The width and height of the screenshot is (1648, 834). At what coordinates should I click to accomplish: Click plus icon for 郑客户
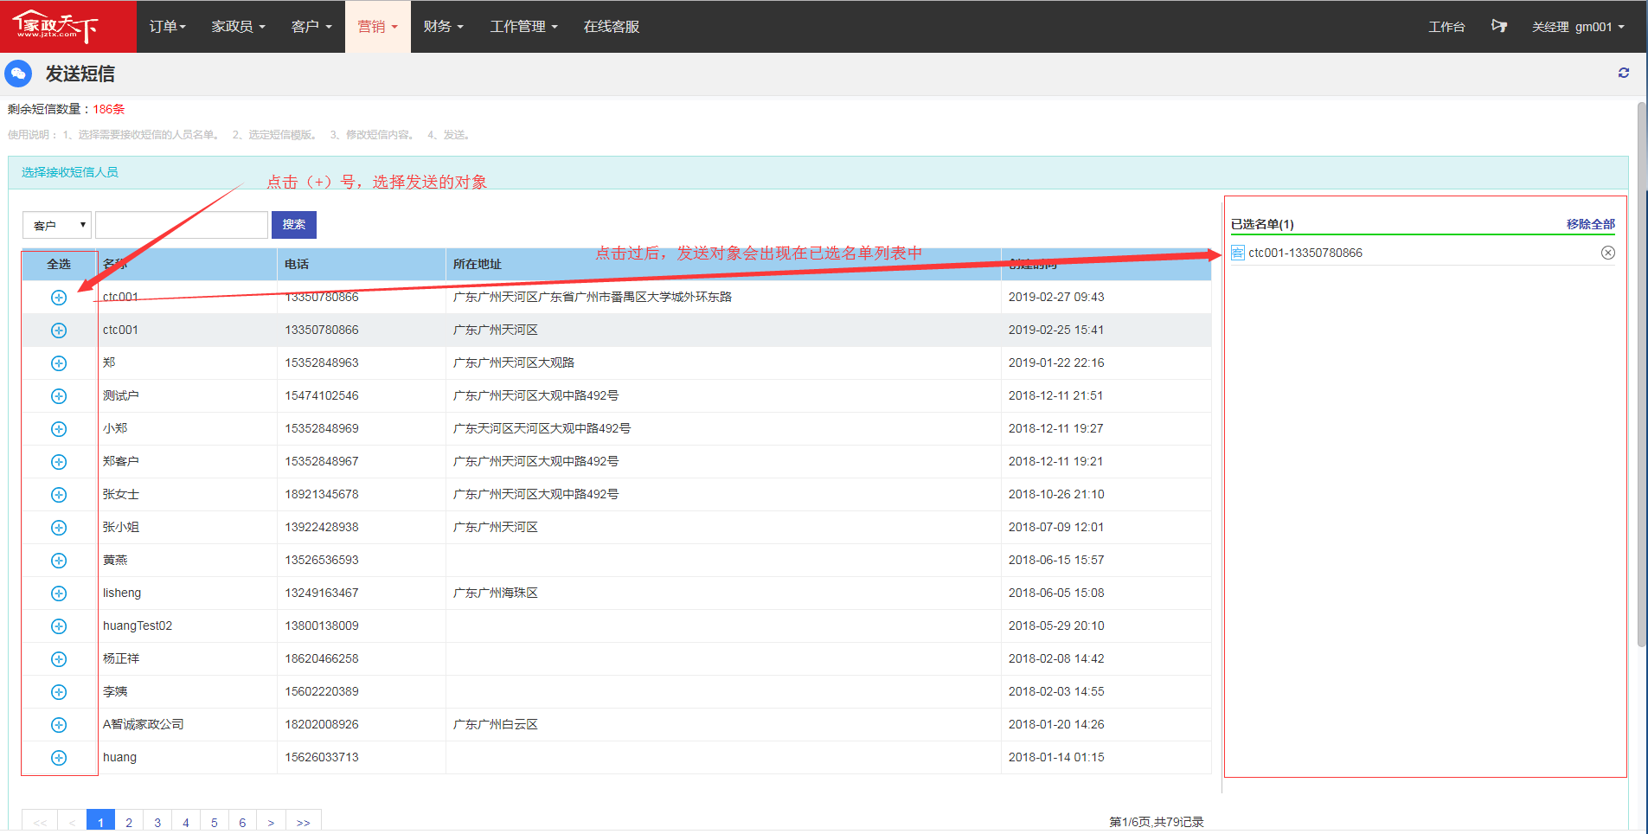[59, 462]
